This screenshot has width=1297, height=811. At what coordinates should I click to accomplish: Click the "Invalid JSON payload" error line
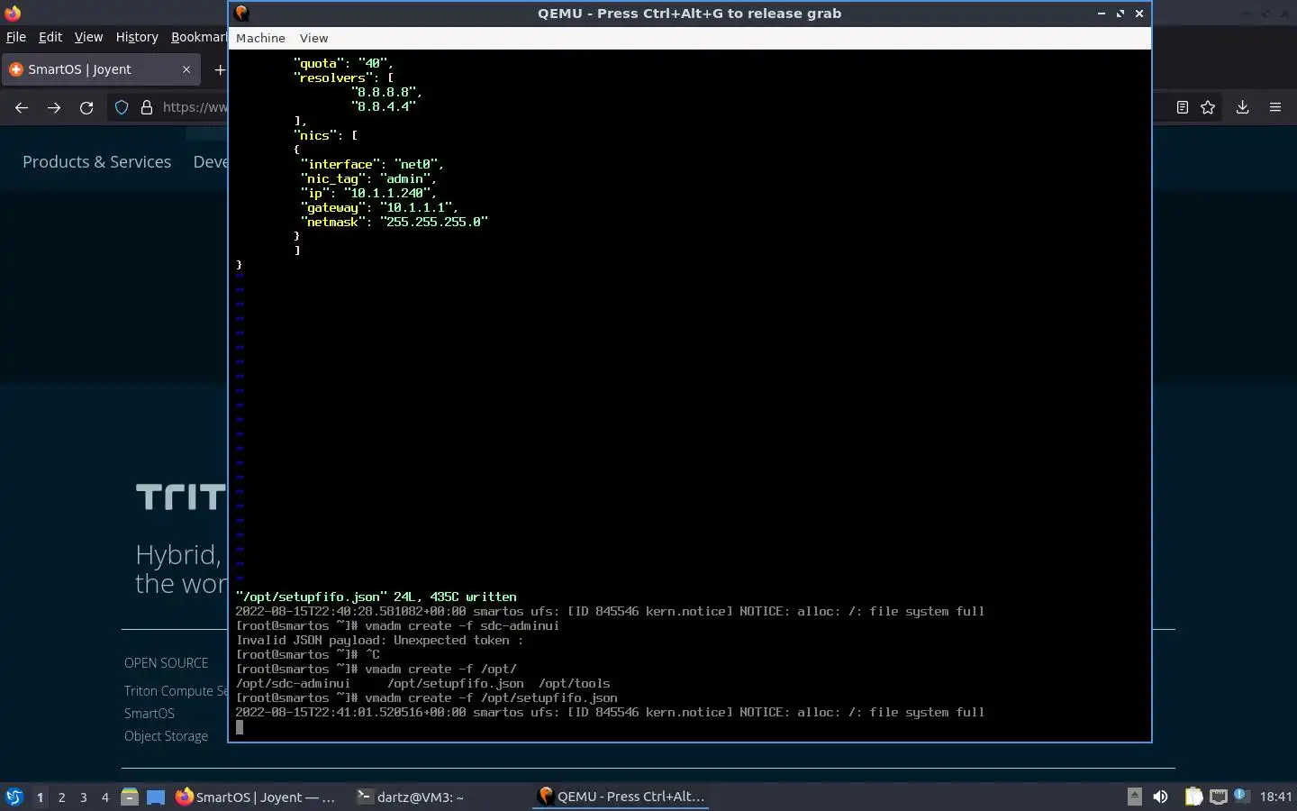tap(379, 640)
